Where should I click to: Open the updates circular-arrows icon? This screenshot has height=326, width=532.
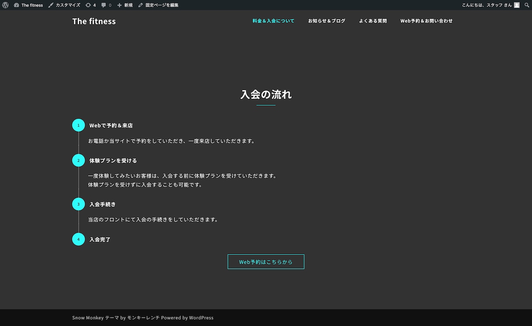(88, 5)
